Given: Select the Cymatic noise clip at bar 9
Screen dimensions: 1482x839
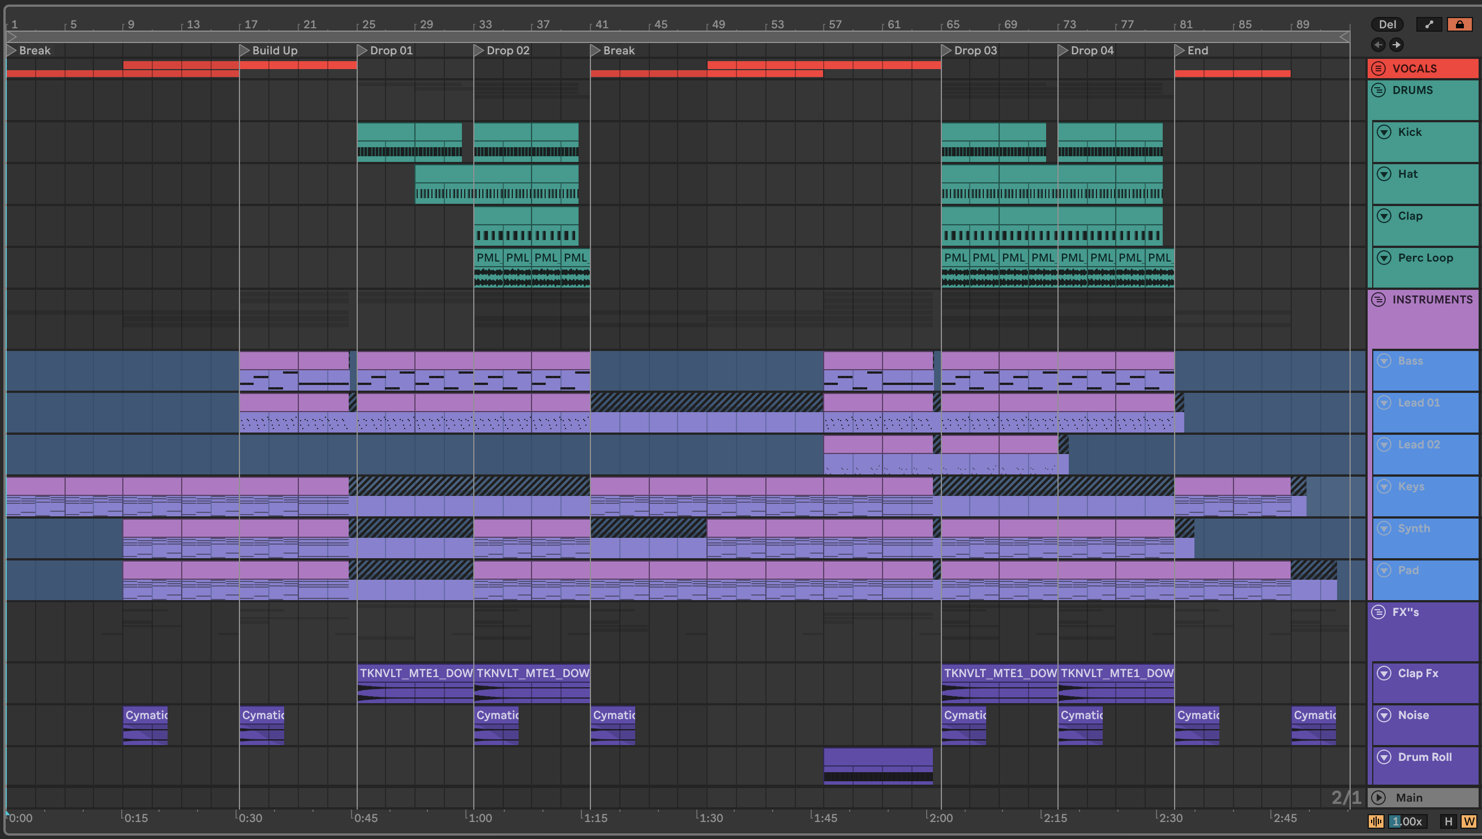Looking at the screenshot, I should [145, 726].
